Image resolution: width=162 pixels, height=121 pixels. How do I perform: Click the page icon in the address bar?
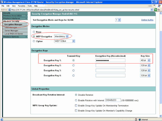(9, 10)
